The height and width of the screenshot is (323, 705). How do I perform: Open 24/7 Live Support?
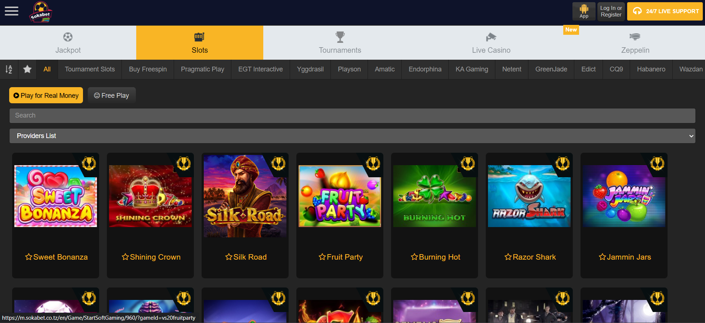tap(665, 11)
